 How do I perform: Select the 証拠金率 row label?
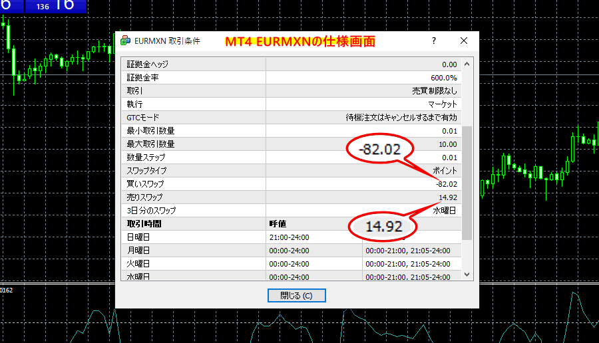[x=142, y=78]
